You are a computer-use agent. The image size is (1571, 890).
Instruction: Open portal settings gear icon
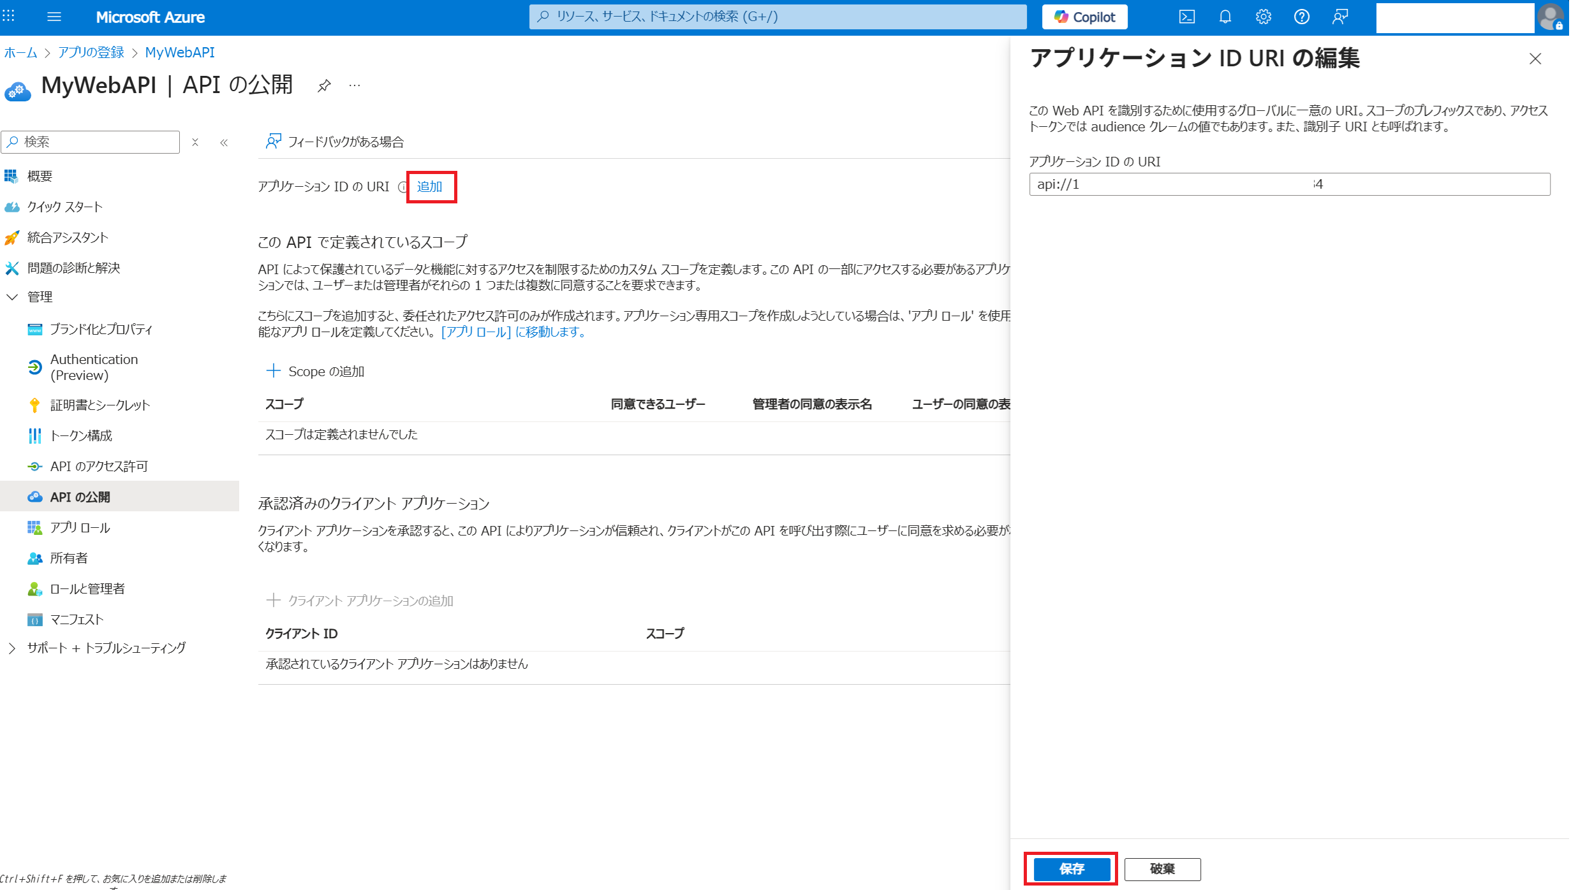click(1264, 17)
